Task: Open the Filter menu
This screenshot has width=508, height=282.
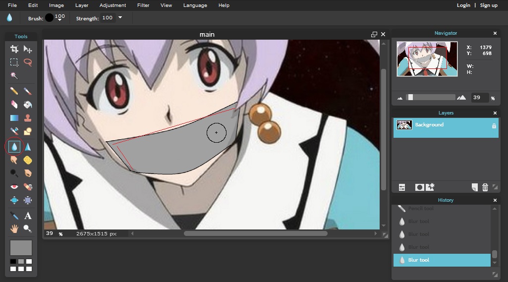Action: point(143,5)
